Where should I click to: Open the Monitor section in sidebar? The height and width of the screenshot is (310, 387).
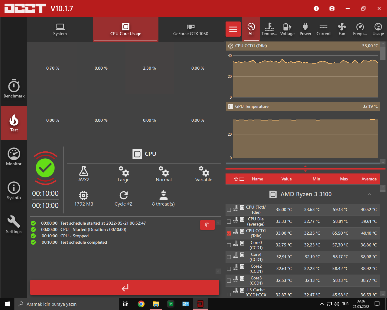pyautogui.click(x=14, y=157)
